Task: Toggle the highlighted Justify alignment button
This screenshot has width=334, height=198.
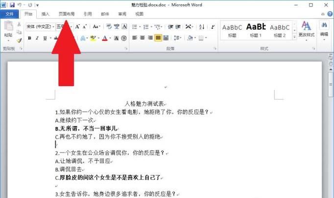Action: 158,38
